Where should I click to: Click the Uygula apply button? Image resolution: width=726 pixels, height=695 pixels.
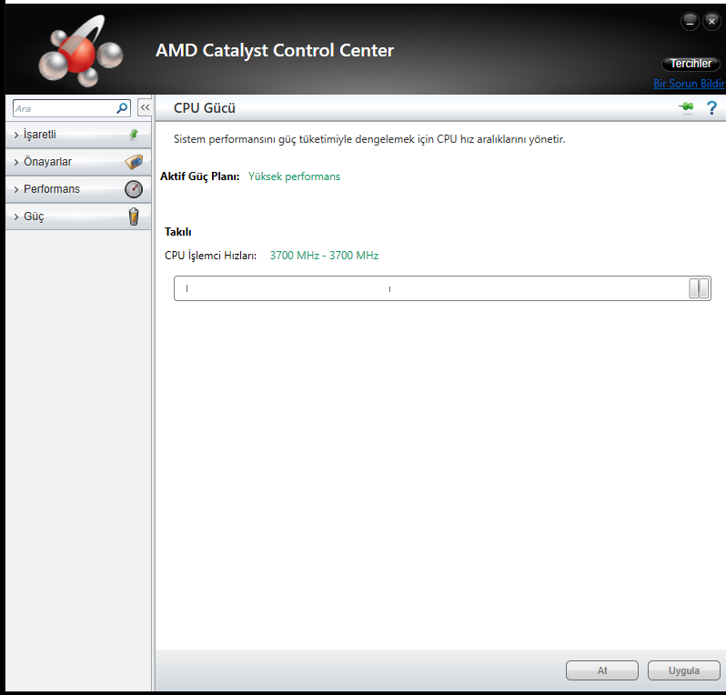684,670
